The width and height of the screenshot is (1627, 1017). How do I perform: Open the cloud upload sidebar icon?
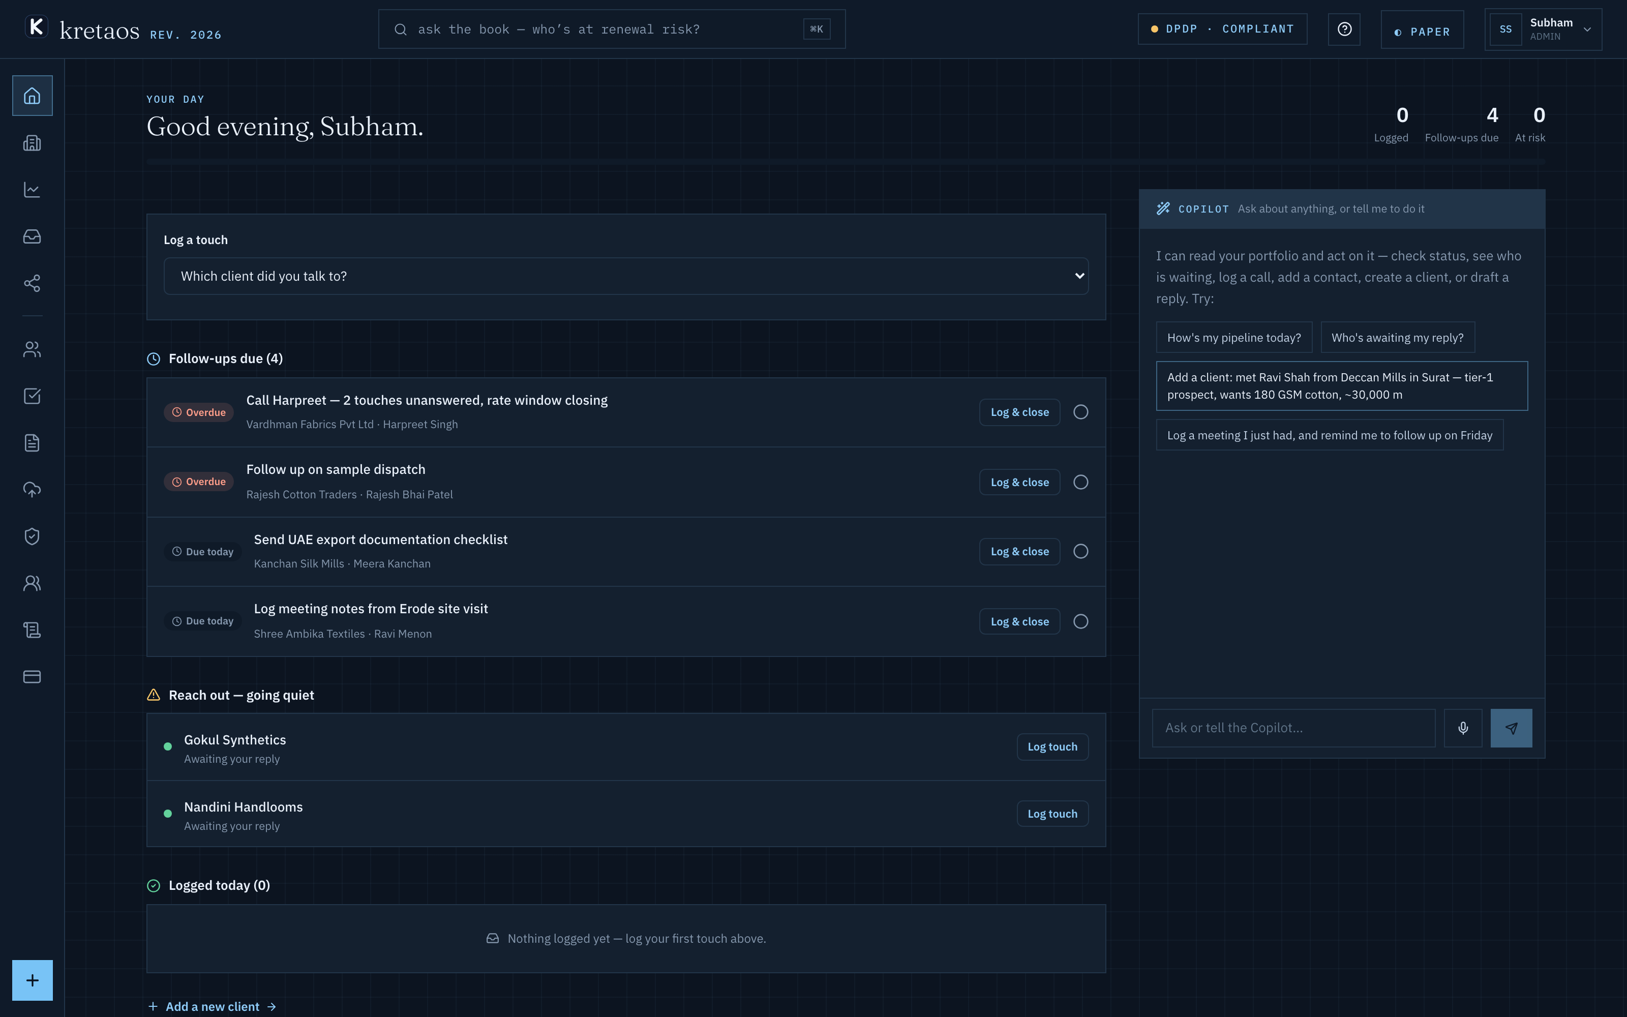(x=32, y=490)
